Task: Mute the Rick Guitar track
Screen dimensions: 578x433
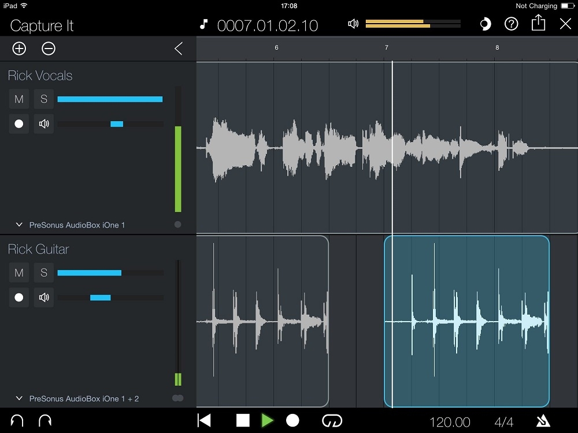Action: pos(19,273)
